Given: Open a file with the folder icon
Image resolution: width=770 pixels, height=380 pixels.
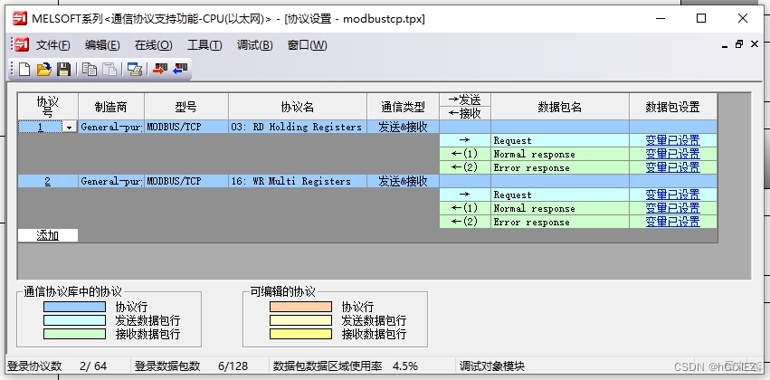Looking at the screenshot, I should pos(44,69).
